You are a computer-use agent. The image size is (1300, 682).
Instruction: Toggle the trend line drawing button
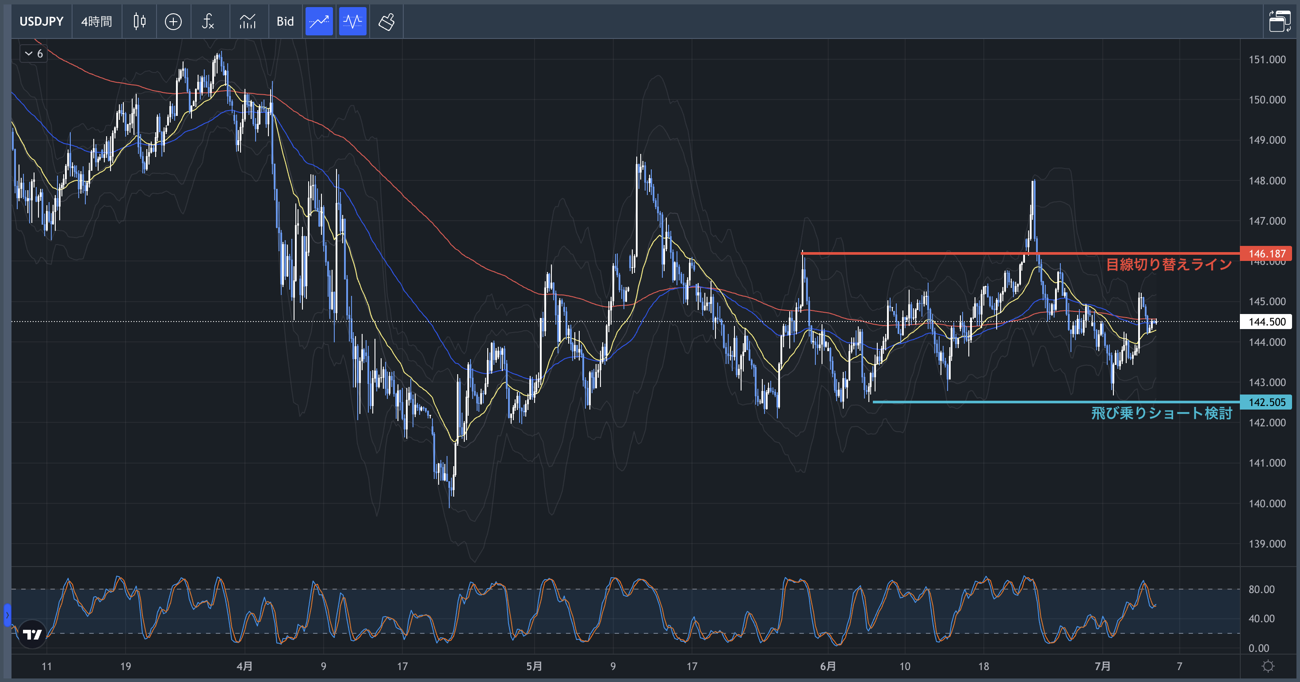click(x=319, y=22)
